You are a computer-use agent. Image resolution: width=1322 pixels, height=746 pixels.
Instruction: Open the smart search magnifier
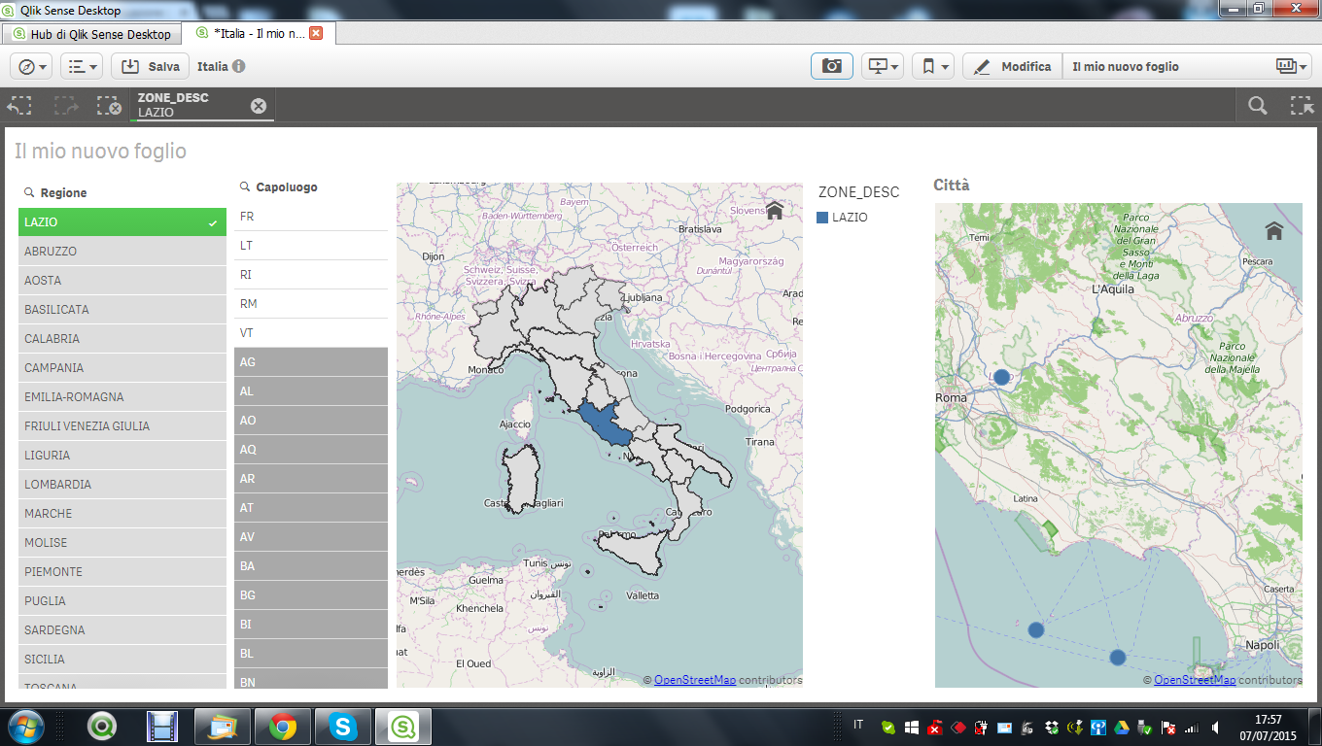pos(1258,106)
